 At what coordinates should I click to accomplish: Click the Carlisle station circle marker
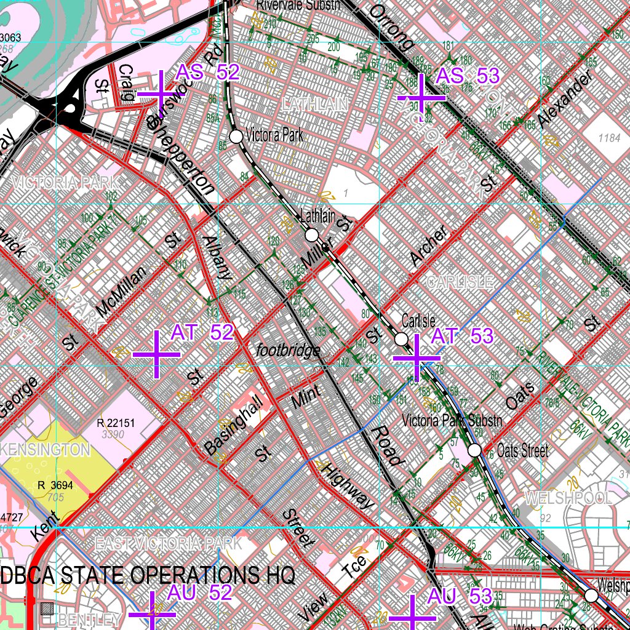(x=401, y=339)
